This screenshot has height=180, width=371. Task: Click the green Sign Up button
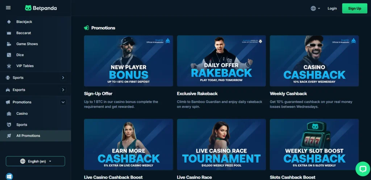pyautogui.click(x=354, y=8)
